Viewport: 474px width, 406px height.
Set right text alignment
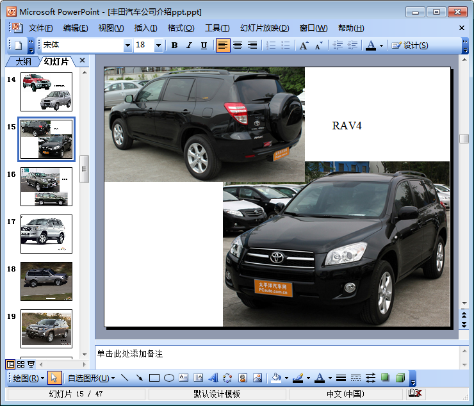(x=252, y=45)
